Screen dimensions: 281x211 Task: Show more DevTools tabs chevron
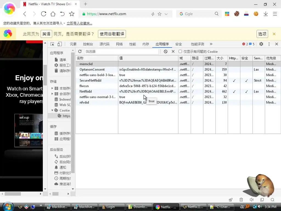[x=211, y=44]
